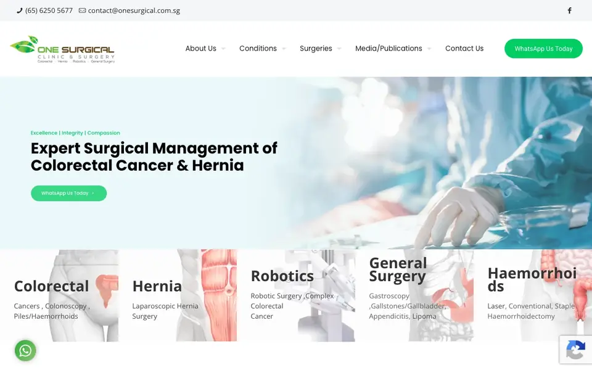Open the Facebook page icon
The height and width of the screenshot is (370, 592).
click(x=569, y=10)
